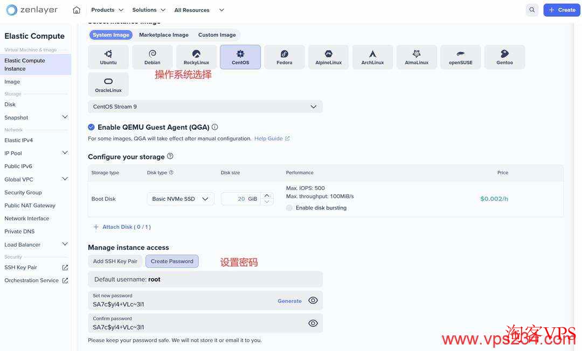
Task: Choose OracleLinux as the image
Action: pos(108,84)
